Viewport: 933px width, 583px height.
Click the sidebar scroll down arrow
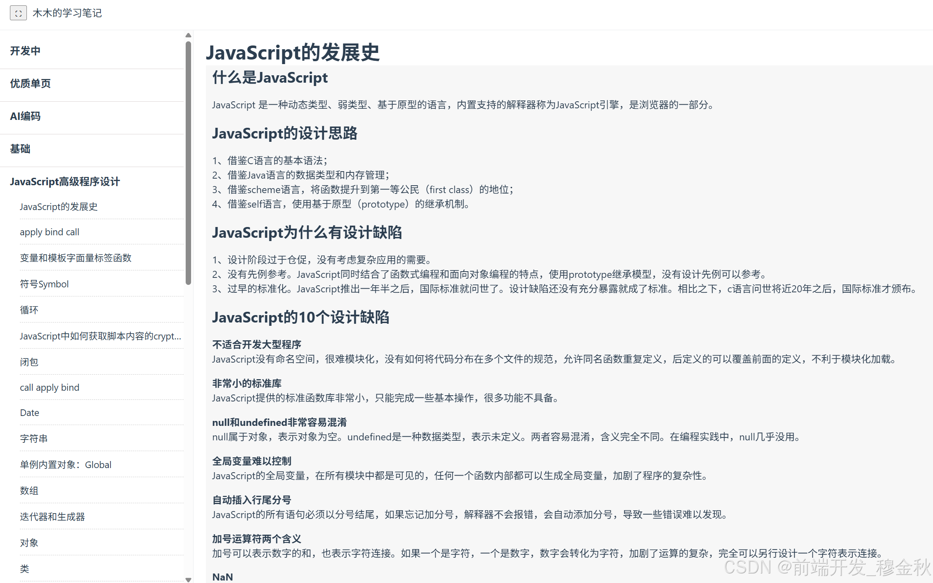coord(188,580)
